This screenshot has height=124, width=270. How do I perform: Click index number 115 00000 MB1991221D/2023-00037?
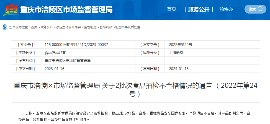click(76, 45)
